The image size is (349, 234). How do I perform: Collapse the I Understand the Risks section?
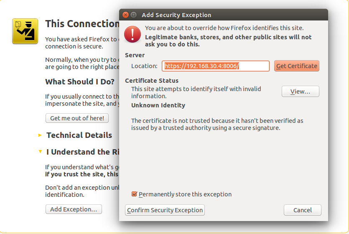[x=40, y=152]
